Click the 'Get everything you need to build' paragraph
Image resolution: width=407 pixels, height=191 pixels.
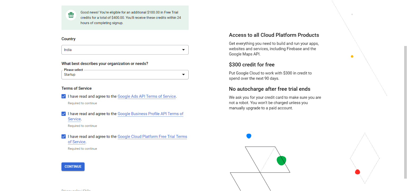[x=274, y=49]
